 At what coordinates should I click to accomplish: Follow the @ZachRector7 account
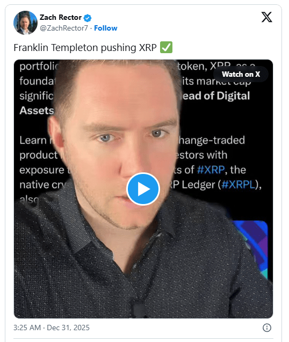106,28
